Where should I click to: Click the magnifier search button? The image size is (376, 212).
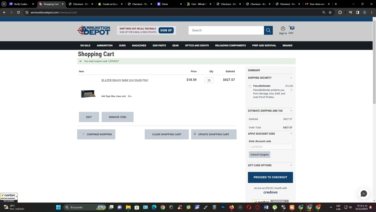coord(268,30)
